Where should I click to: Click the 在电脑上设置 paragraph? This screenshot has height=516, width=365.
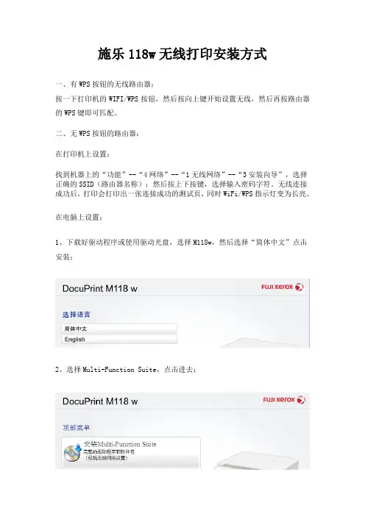click(79, 217)
